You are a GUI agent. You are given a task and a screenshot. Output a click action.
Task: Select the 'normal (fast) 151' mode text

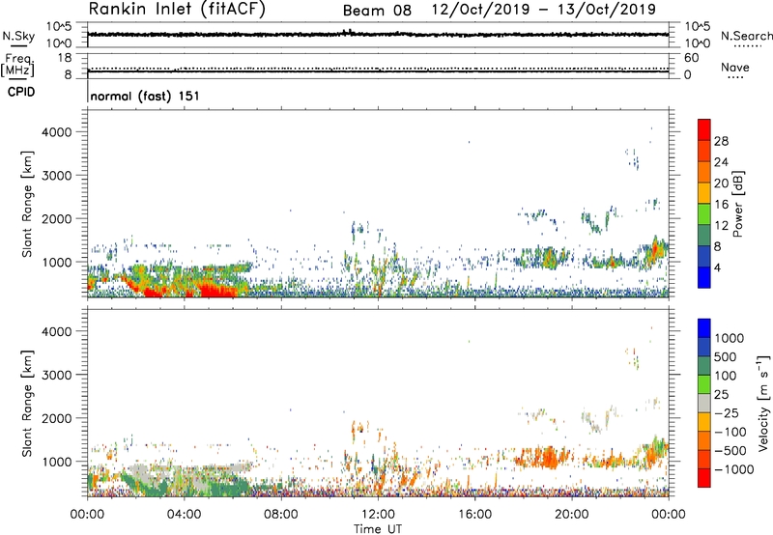pos(145,96)
